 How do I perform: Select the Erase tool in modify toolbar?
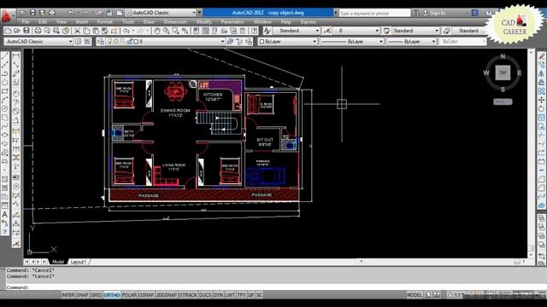(541, 56)
